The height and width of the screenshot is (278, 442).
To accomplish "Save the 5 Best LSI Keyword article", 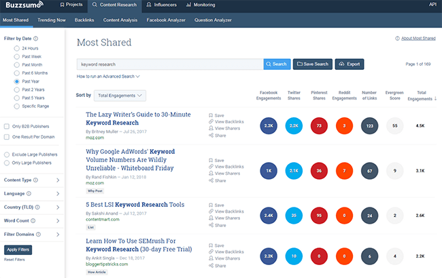I will tap(216, 205).
